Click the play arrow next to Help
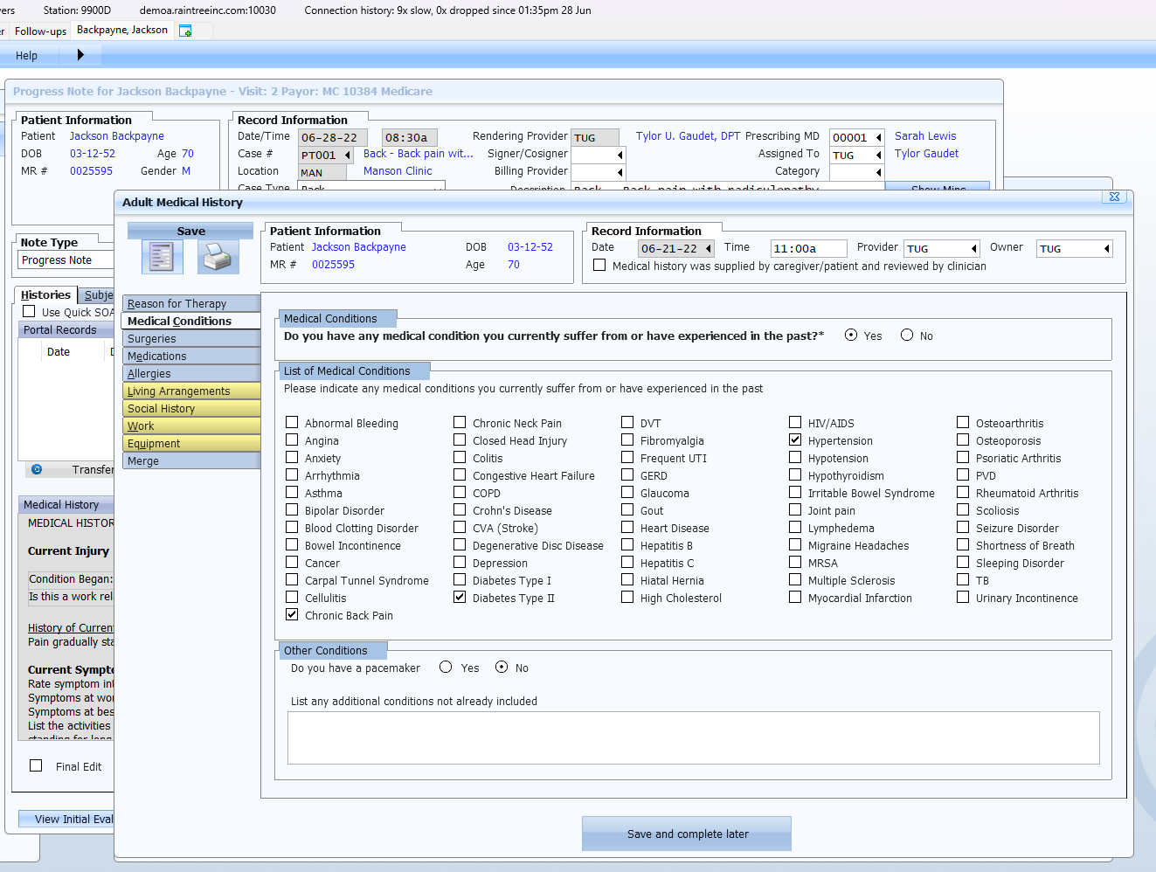This screenshot has height=872, width=1156. pyautogui.click(x=80, y=55)
